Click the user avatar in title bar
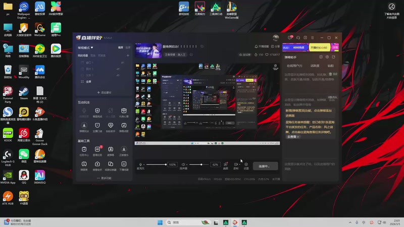404x227 pixels. [x=276, y=37]
